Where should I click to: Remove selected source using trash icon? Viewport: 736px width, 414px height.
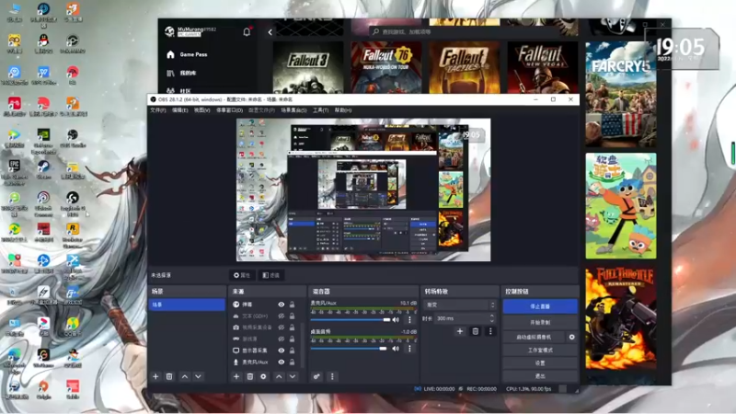point(250,376)
